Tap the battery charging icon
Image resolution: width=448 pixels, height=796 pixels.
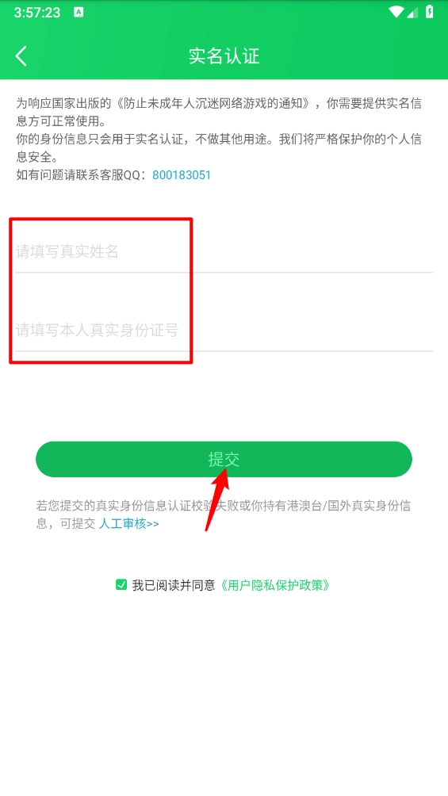pyautogui.click(x=430, y=12)
